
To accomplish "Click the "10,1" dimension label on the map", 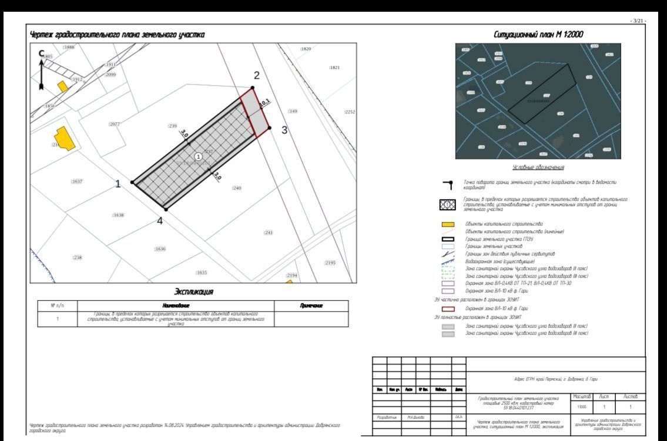I will pyautogui.click(x=264, y=102).
